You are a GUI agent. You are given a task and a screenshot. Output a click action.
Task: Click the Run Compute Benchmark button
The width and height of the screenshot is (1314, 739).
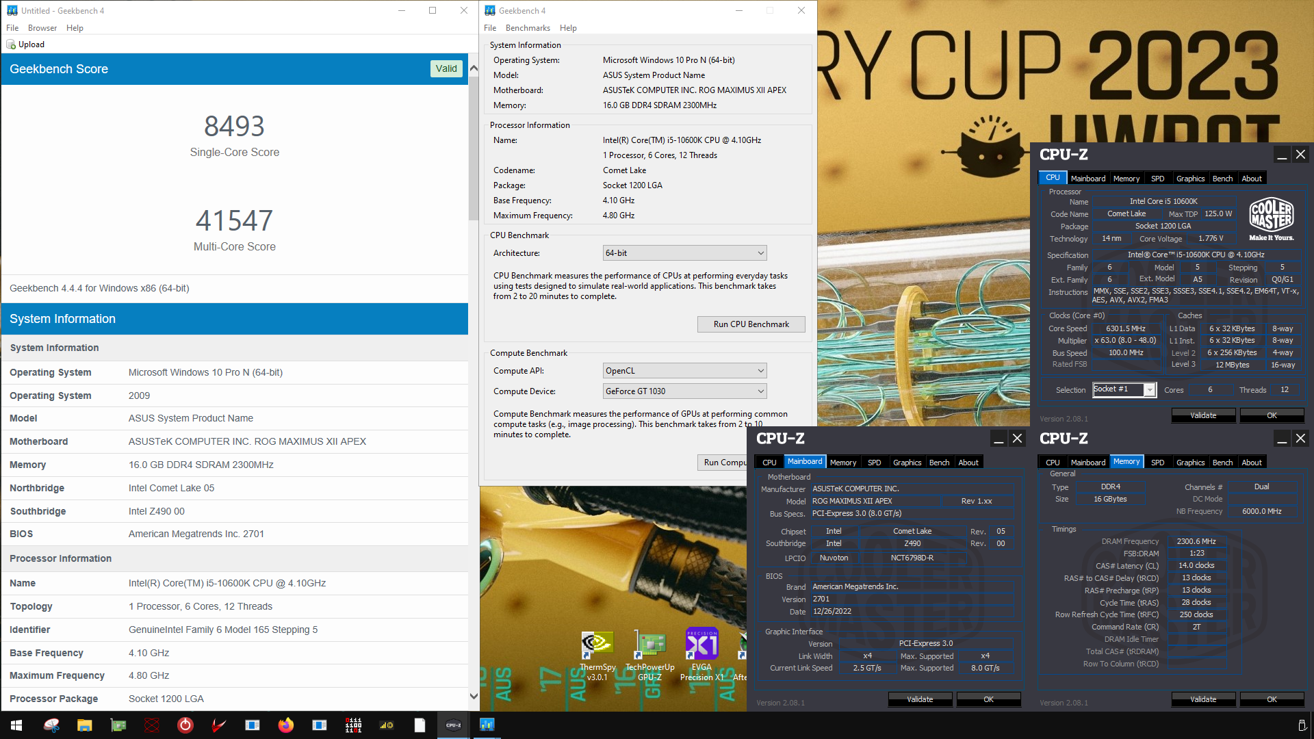(723, 463)
